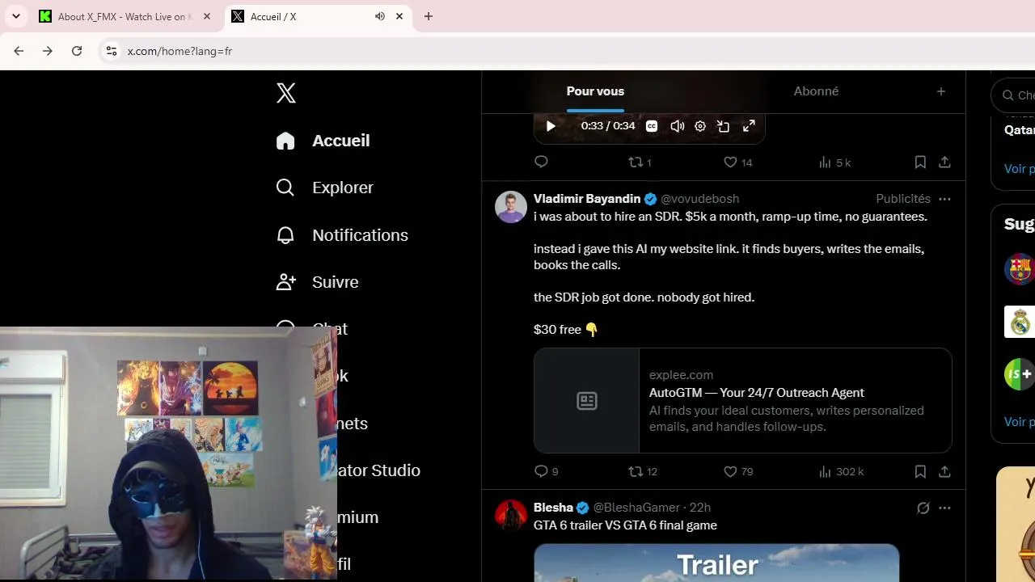Open a new browser tab

pyautogui.click(x=429, y=16)
